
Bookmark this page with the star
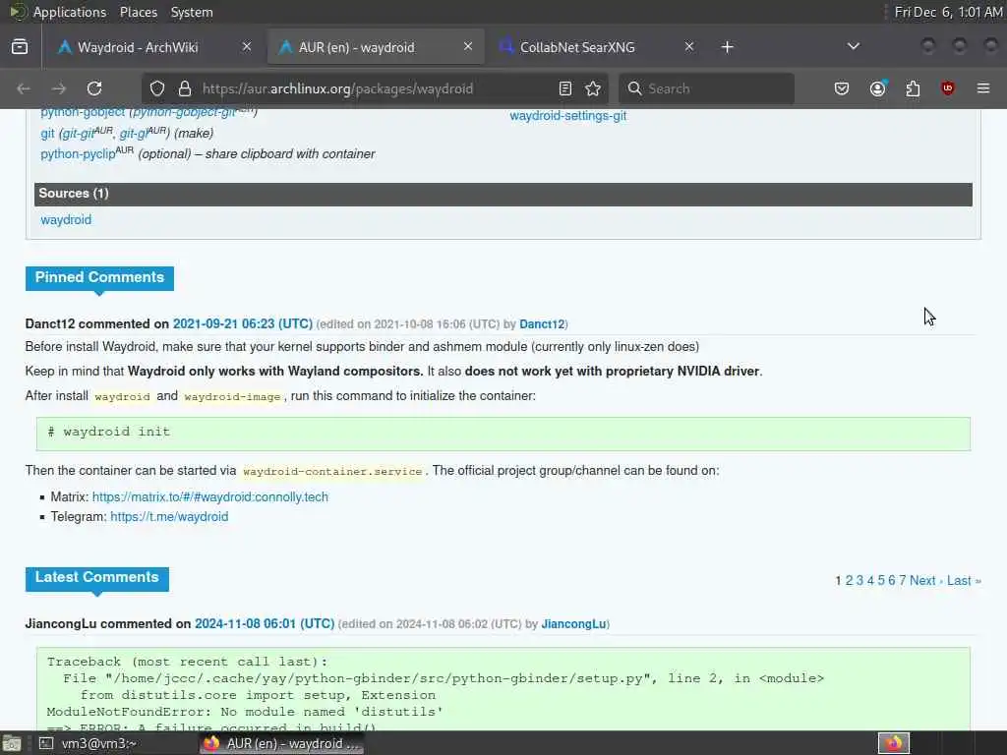click(593, 88)
